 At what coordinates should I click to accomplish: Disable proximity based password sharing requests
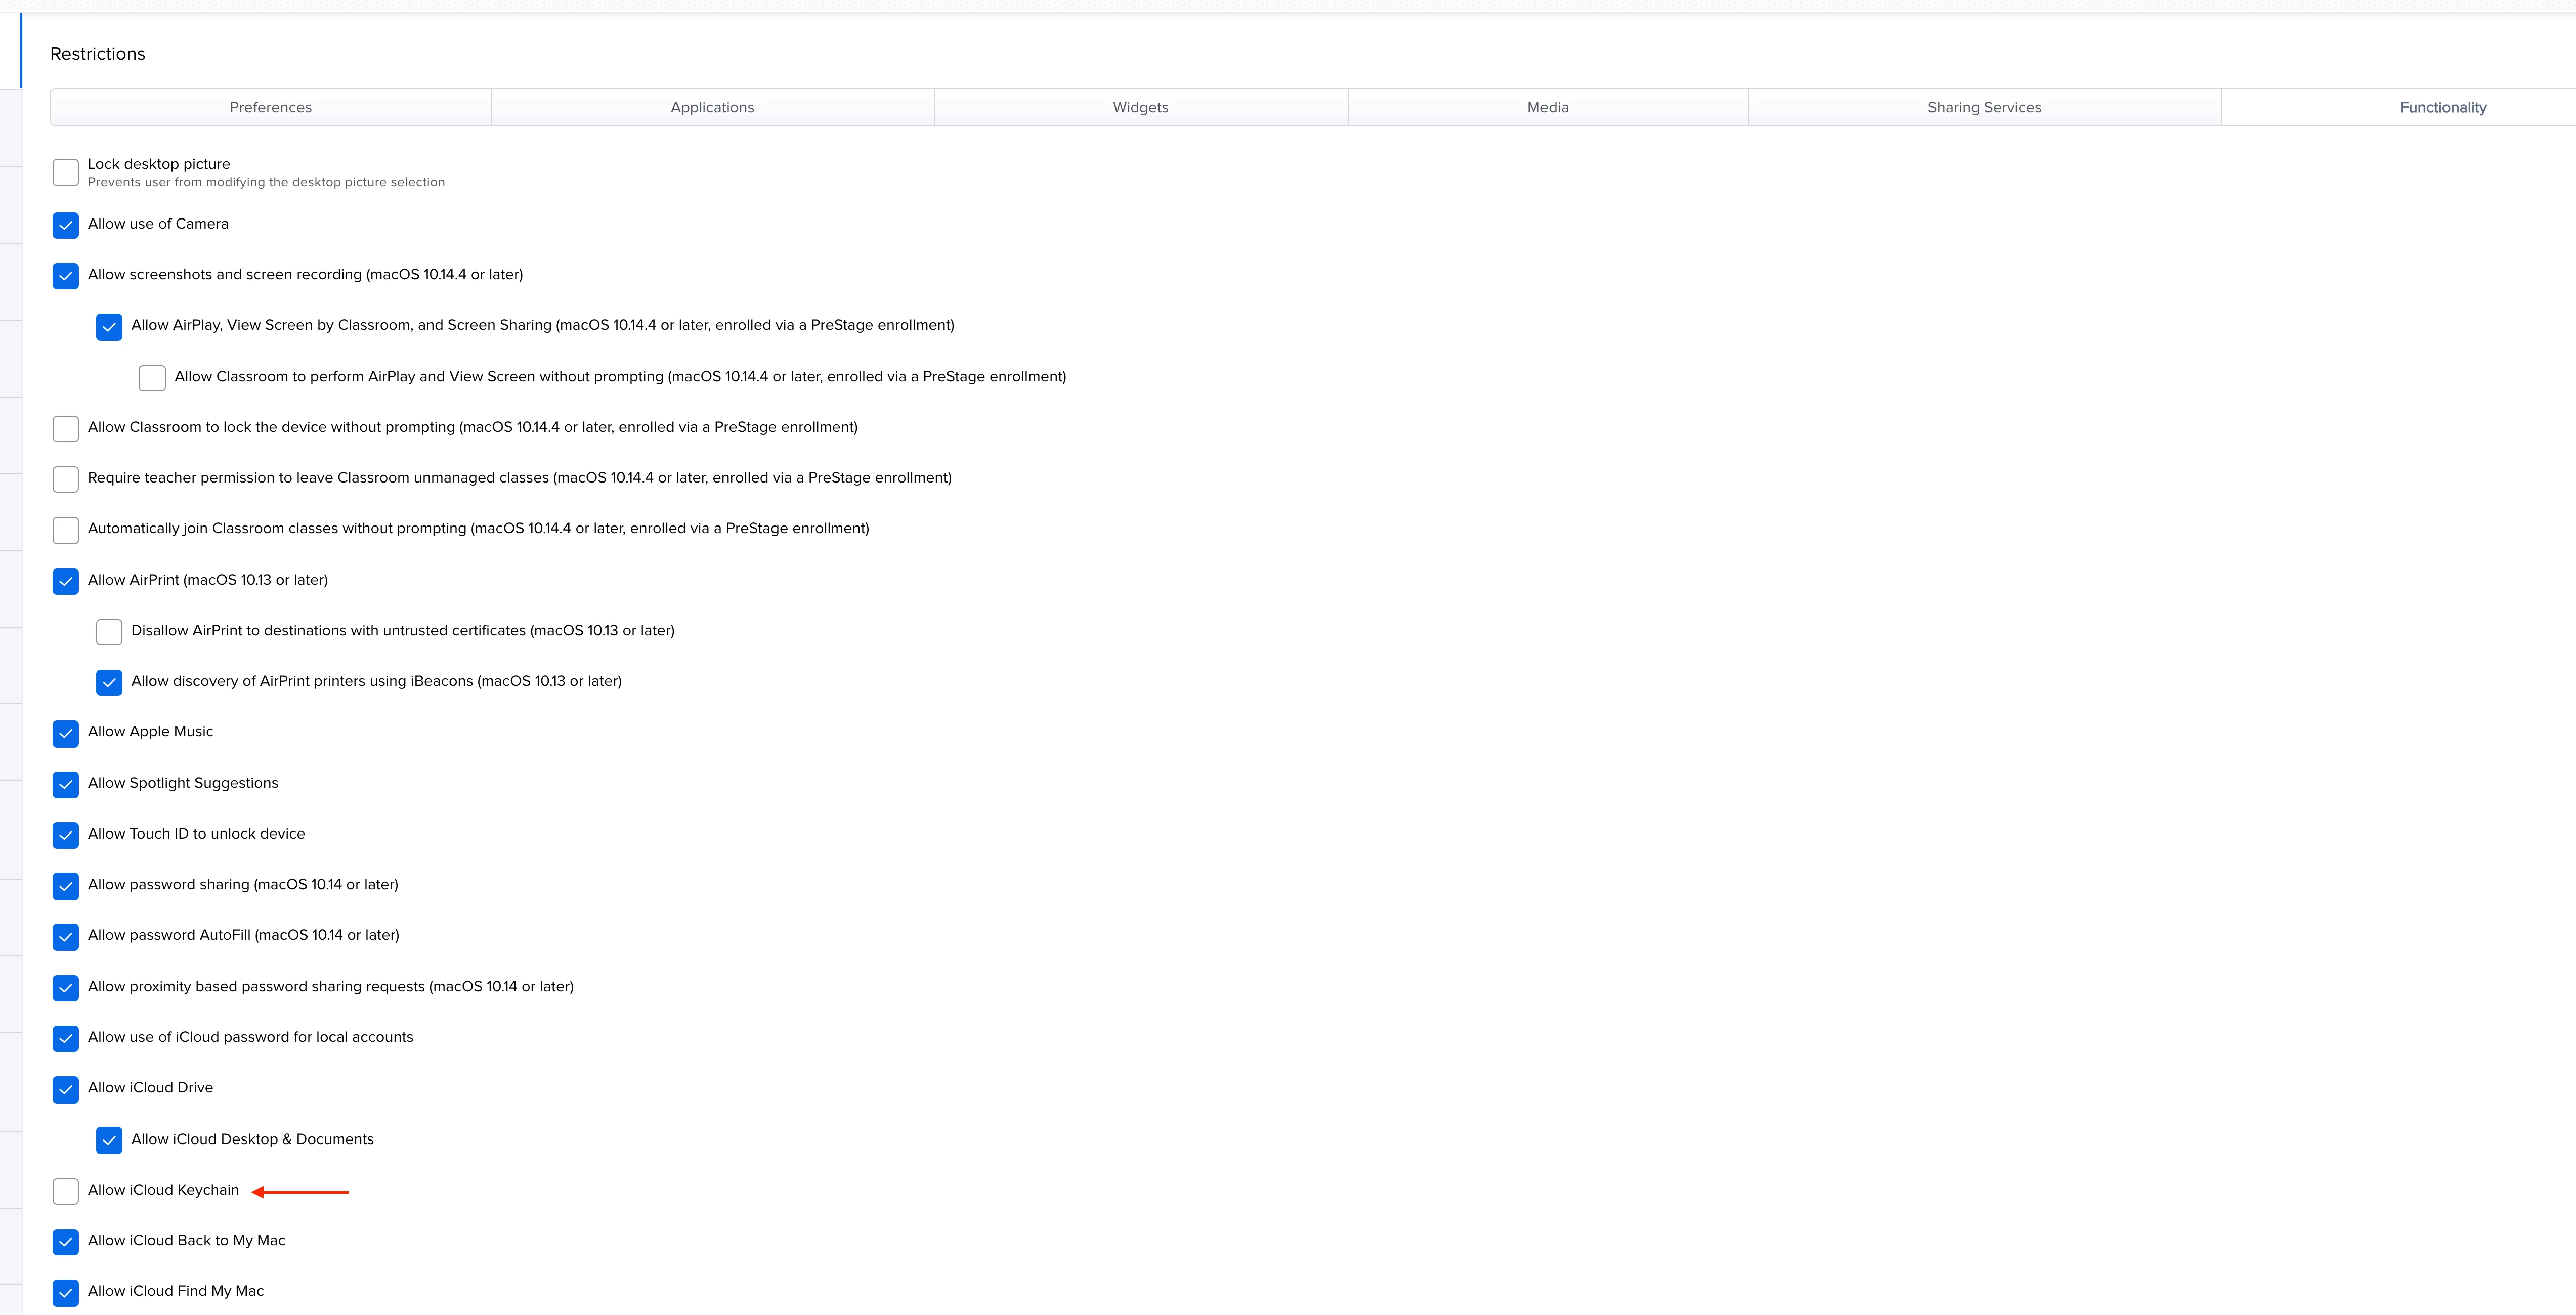click(x=66, y=988)
